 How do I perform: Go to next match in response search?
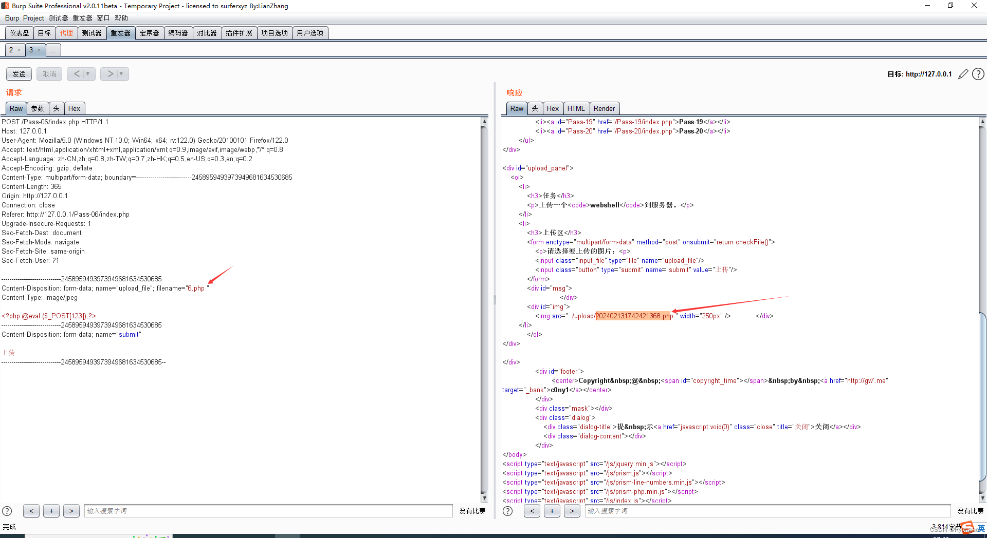pyautogui.click(x=572, y=511)
